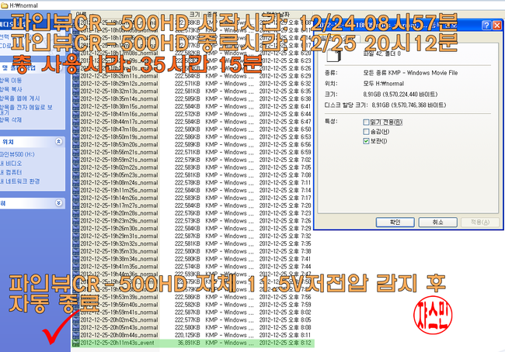Pick the file icon of 2012-12-25-18h50m19s_normal
The height and width of the screenshot is (352, 505).
point(75,137)
